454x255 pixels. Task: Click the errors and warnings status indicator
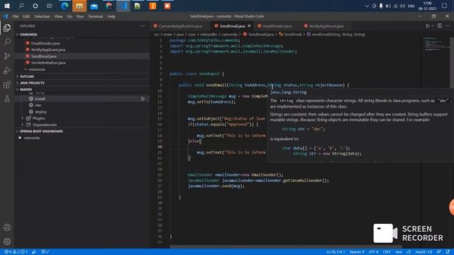(16, 252)
